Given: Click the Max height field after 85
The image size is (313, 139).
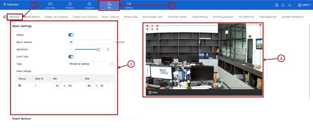Looking at the screenshot, I should pyautogui.click(x=103, y=86).
